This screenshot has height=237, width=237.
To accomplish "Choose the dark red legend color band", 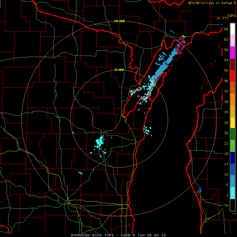I will (233, 64).
